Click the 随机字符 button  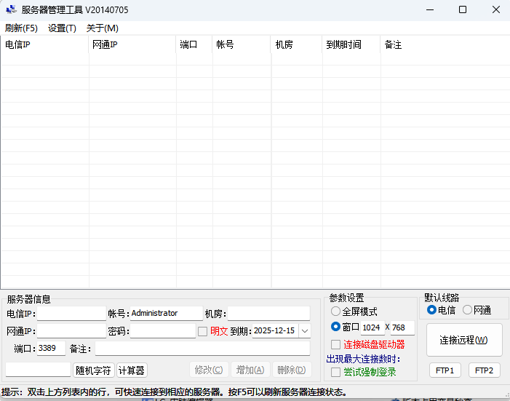coord(94,370)
